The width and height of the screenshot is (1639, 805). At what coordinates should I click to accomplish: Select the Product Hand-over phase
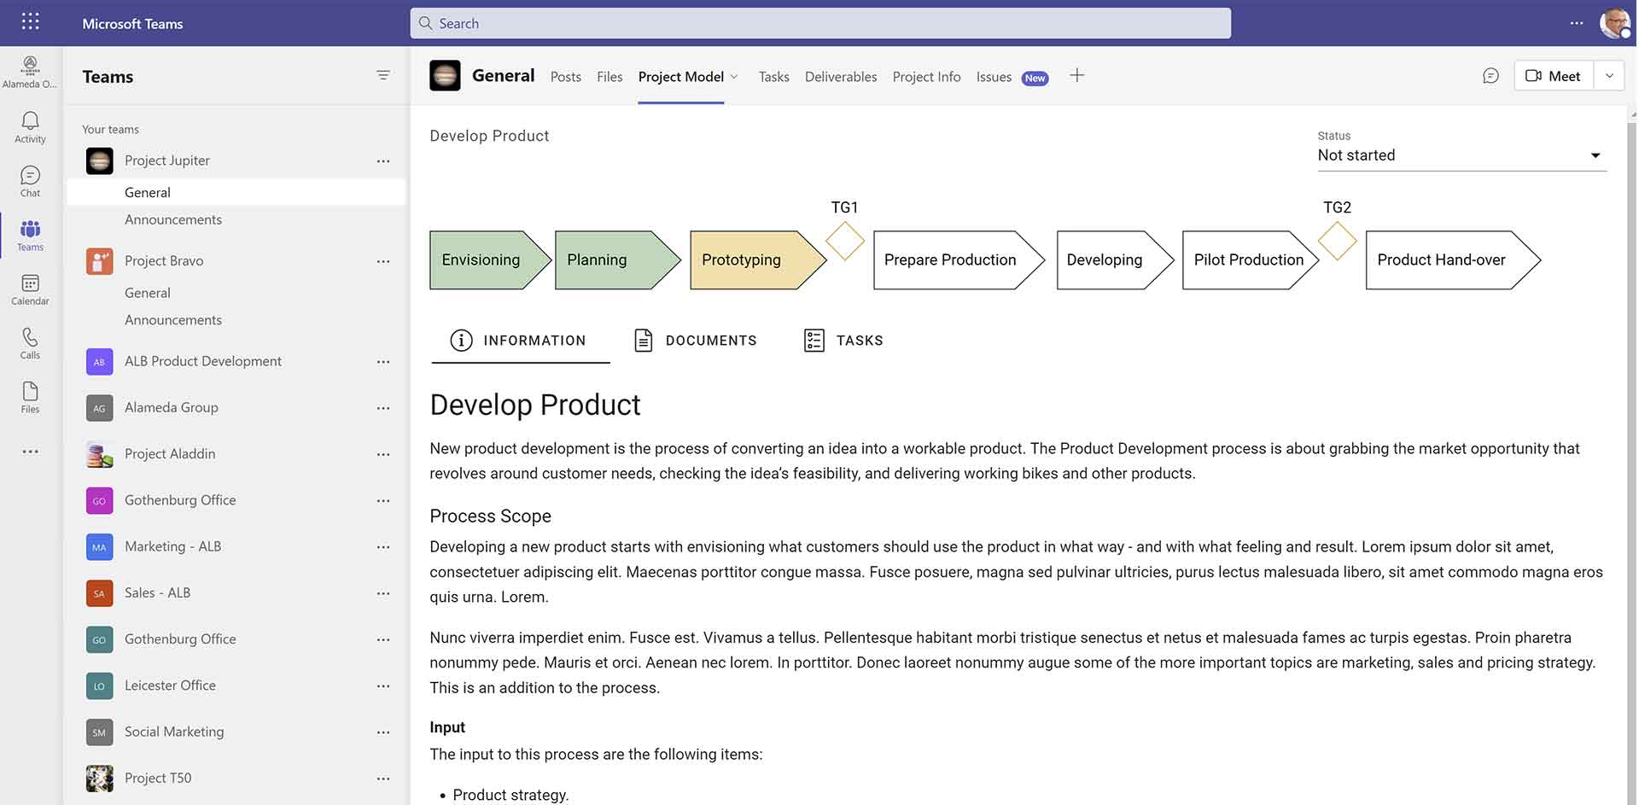pos(1452,260)
